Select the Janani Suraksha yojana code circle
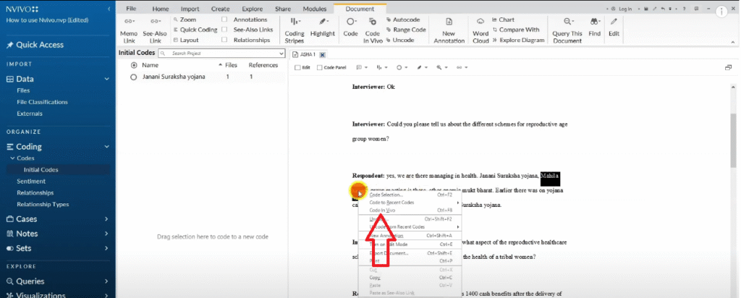This screenshot has width=741, height=298. pyautogui.click(x=133, y=77)
